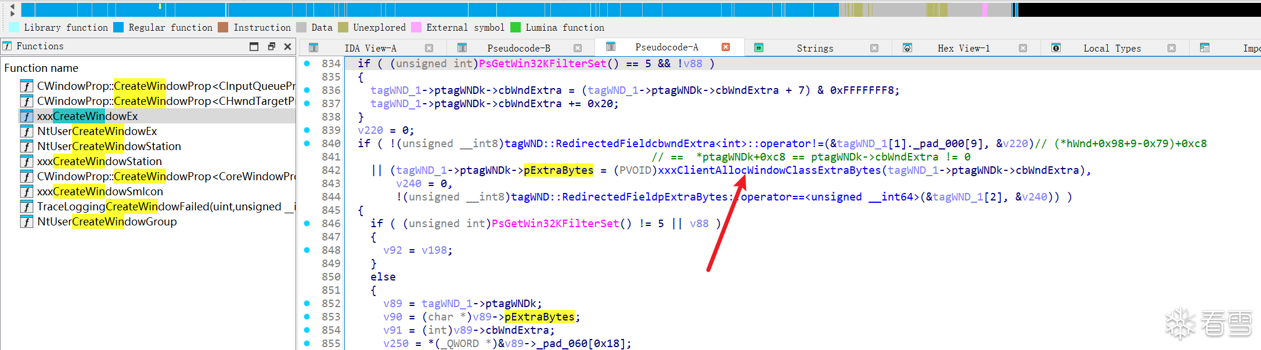Screen dimensions: 1261x350
Task: Click the IDA View-A tab icon
Action: pos(314,48)
